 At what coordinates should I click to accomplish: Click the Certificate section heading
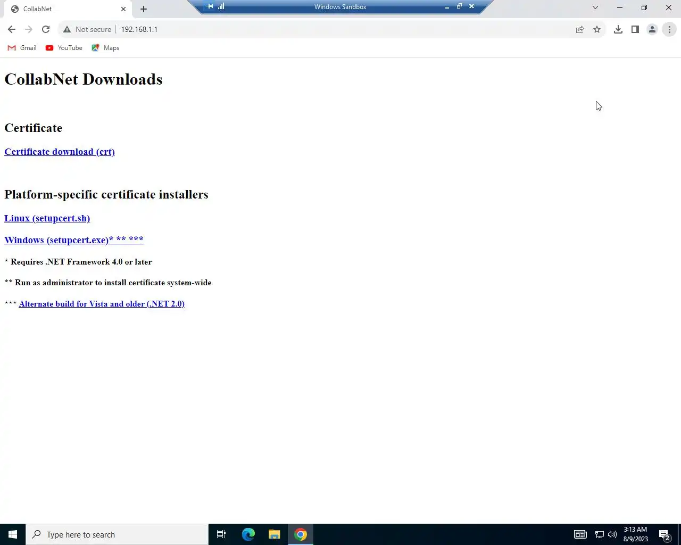34,128
